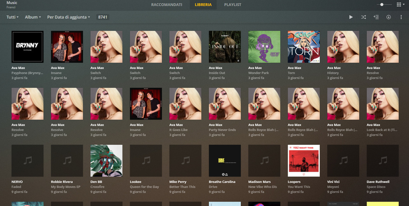Click the Party Never Ends album title
The height and width of the screenshot is (206, 409).
coord(222,130)
